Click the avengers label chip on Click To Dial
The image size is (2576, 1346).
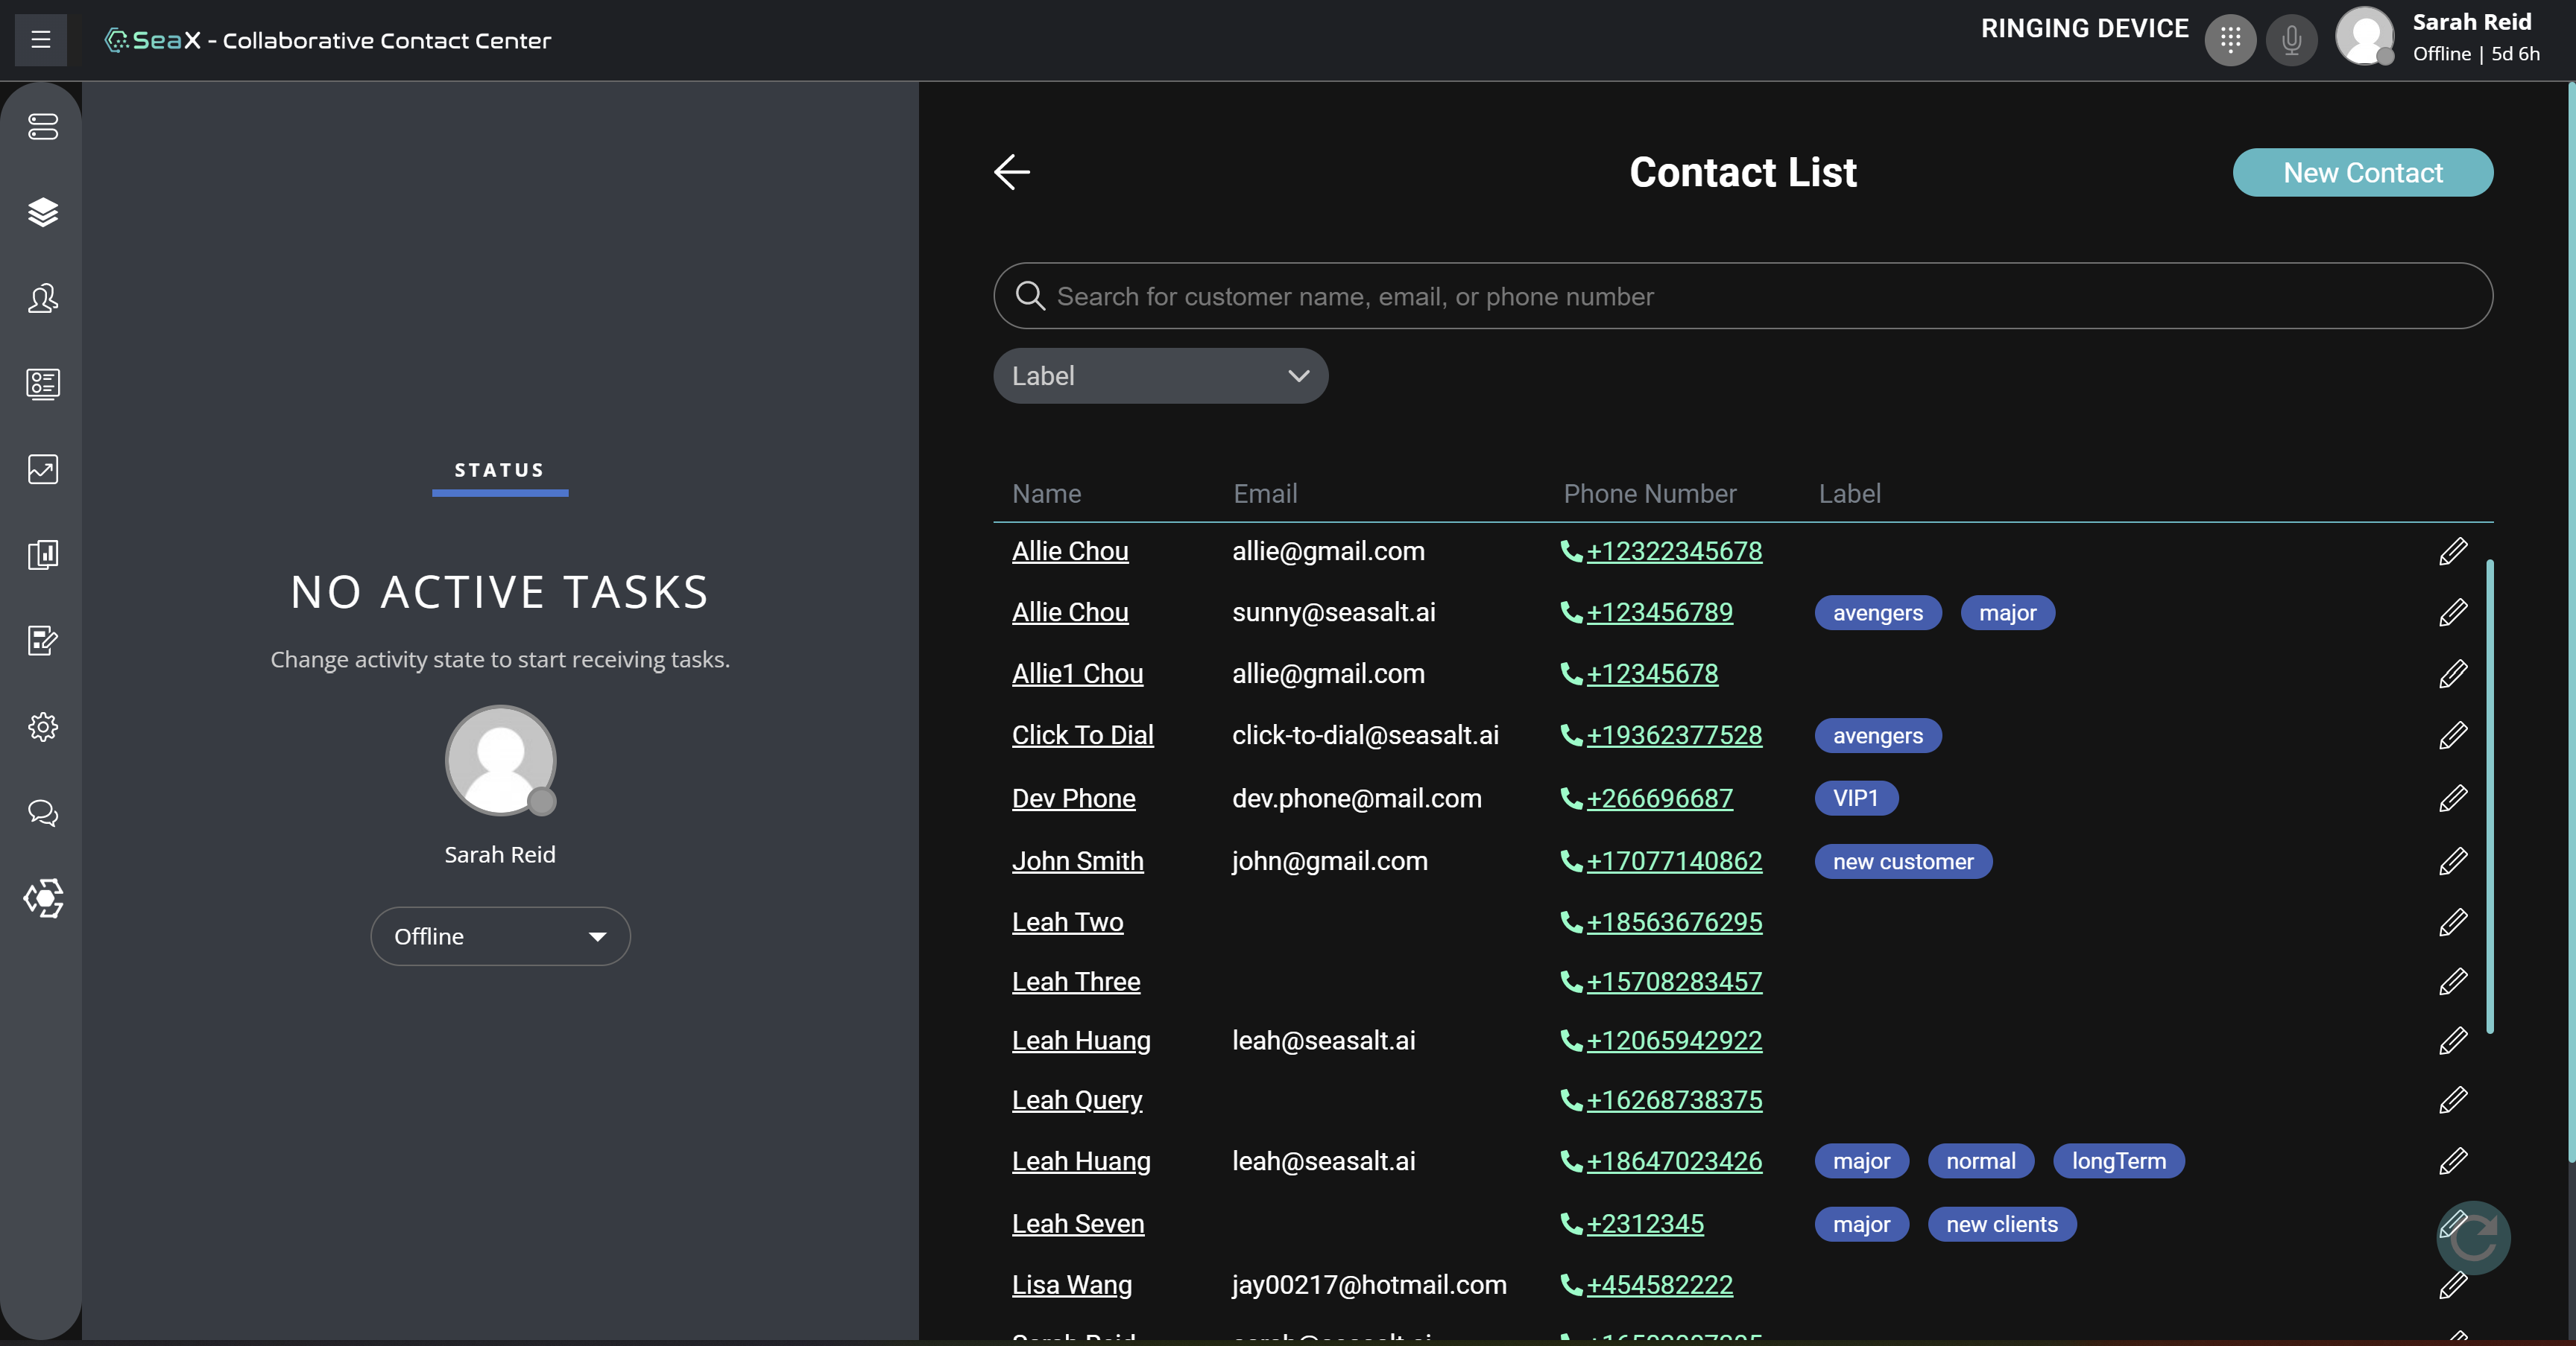click(x=1877, y=734)
